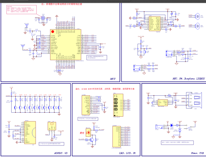Click the BYPASS pin label on the amplifier IC
Image resolution: width=206 pixels, height=158 pixels.
[157, 29]
